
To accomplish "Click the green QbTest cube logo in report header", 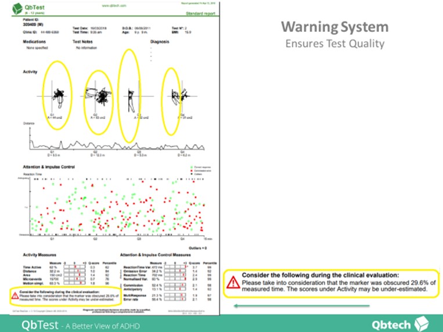I will click(17, 9).
